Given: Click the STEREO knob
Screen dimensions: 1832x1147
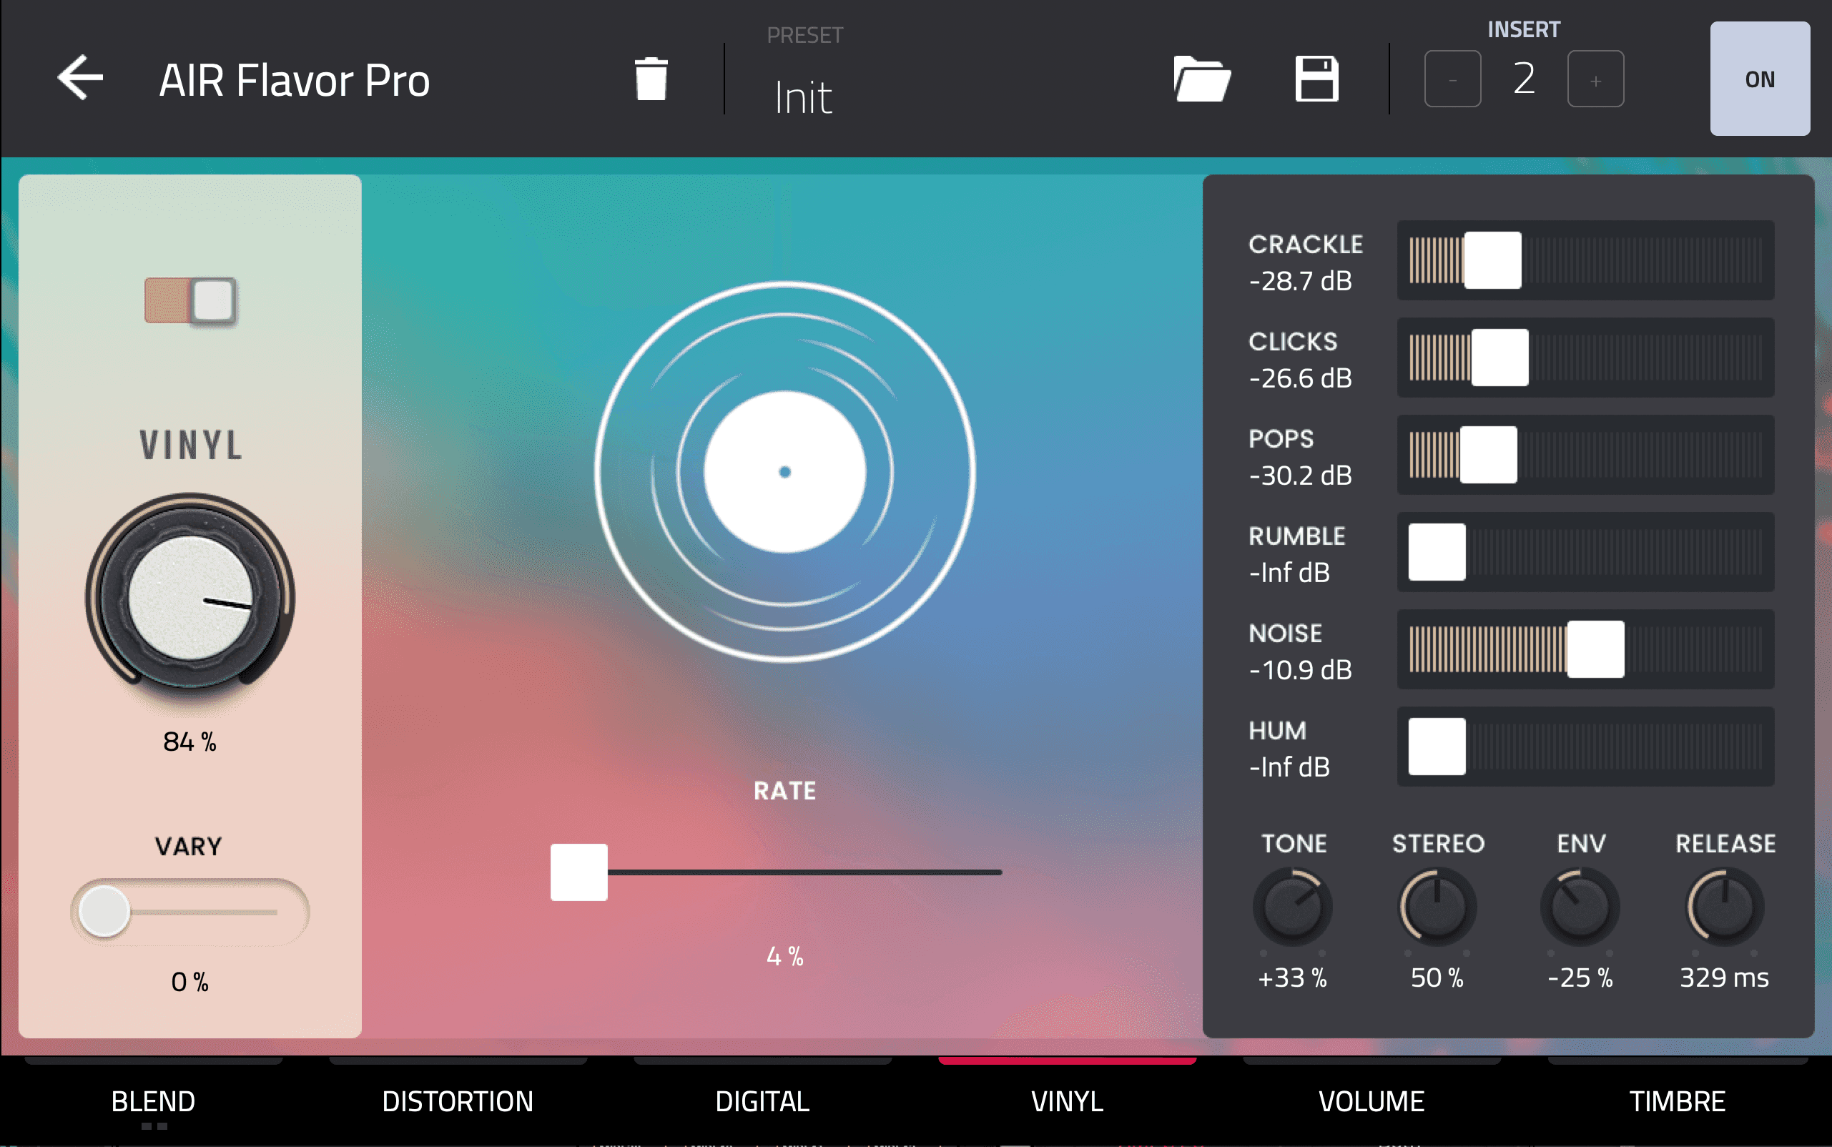Looking at the screenshot, I should tap(1437, 907).
